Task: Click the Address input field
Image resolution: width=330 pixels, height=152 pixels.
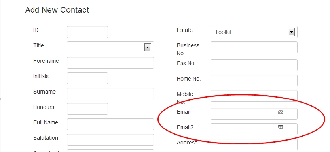Action: point(254,144)
